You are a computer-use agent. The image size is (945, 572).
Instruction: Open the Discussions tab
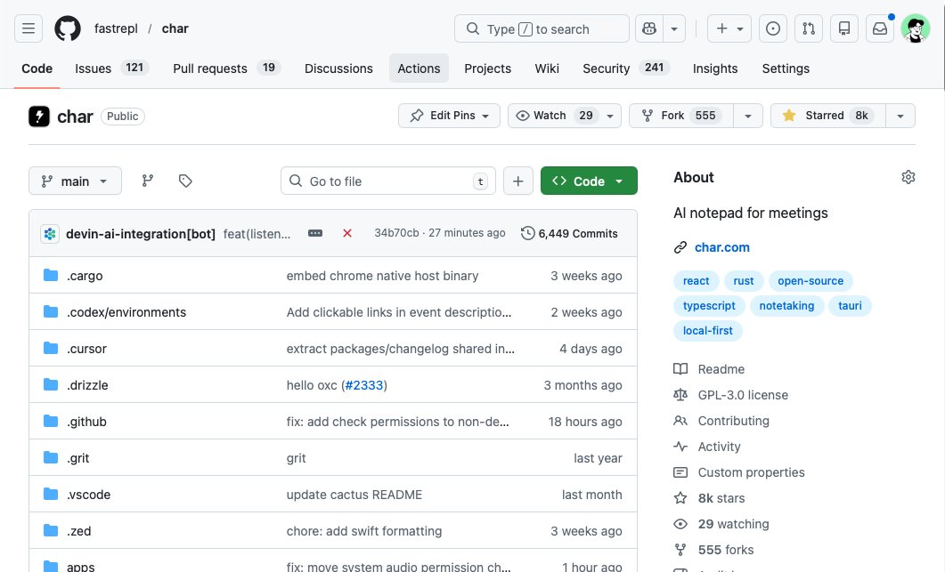[x=338, y=68]
